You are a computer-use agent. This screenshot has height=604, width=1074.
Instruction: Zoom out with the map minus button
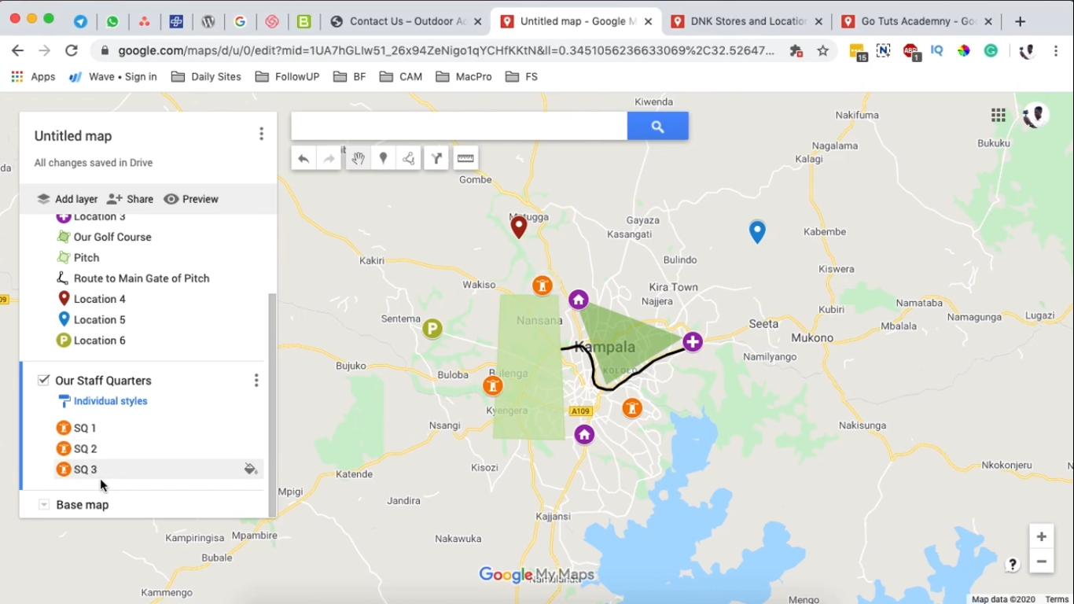click(x=1042, y=562)
